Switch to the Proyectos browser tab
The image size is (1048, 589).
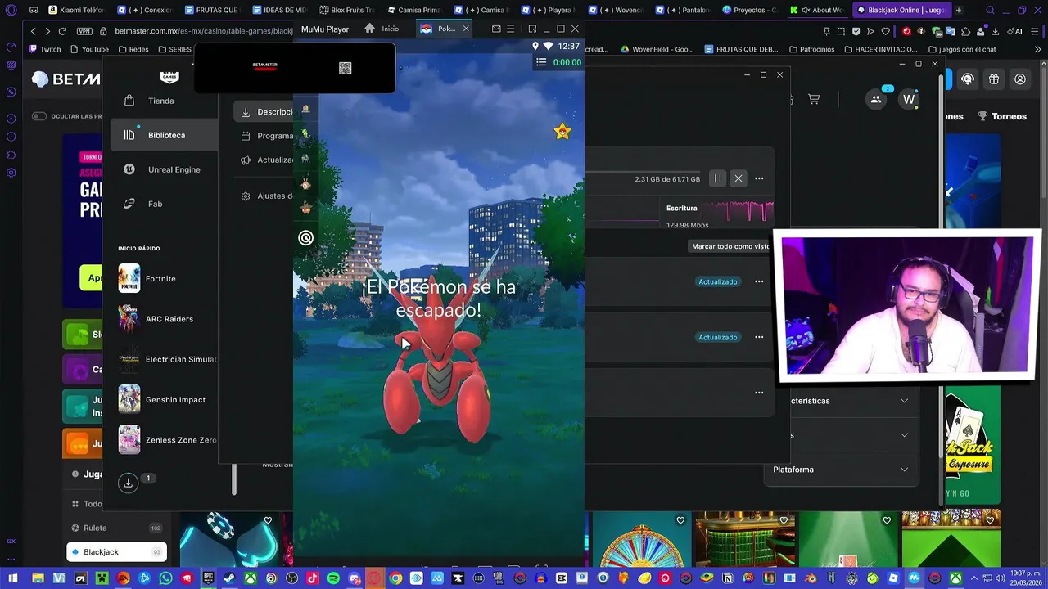click(750, 10)
